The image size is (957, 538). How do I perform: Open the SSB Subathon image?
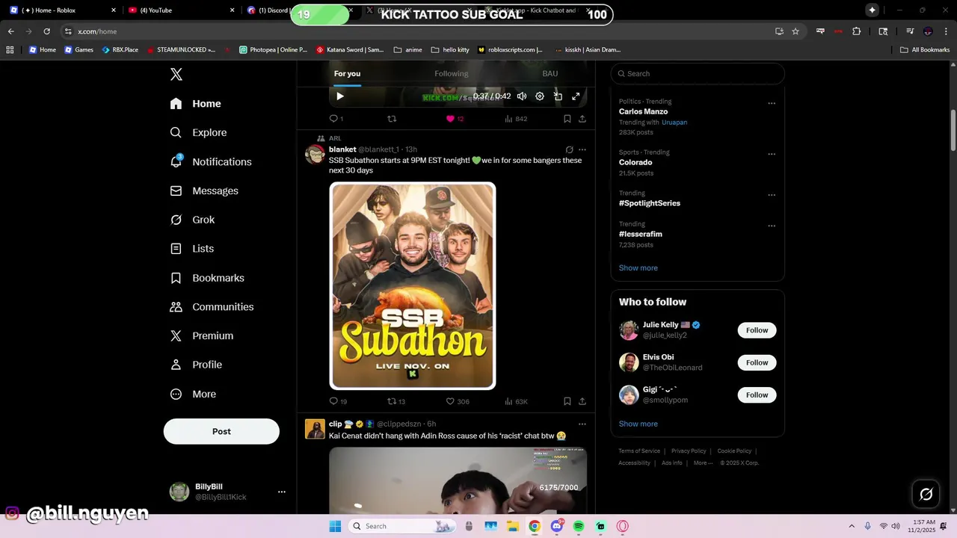[413, 286]
